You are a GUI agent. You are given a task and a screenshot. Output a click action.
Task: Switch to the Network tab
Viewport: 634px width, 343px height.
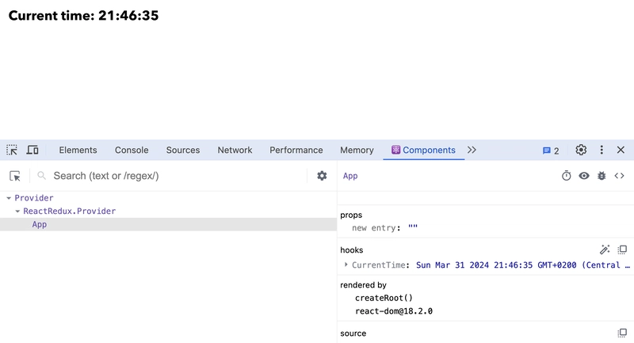235,150
